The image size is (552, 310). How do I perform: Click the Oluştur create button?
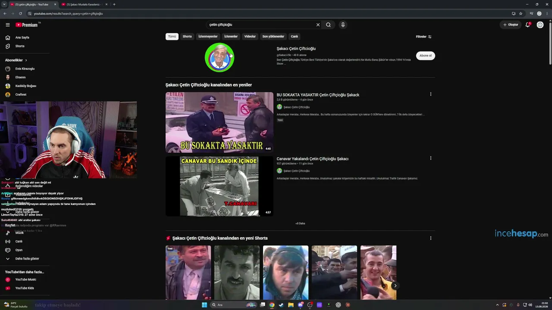tap(511, 25)
